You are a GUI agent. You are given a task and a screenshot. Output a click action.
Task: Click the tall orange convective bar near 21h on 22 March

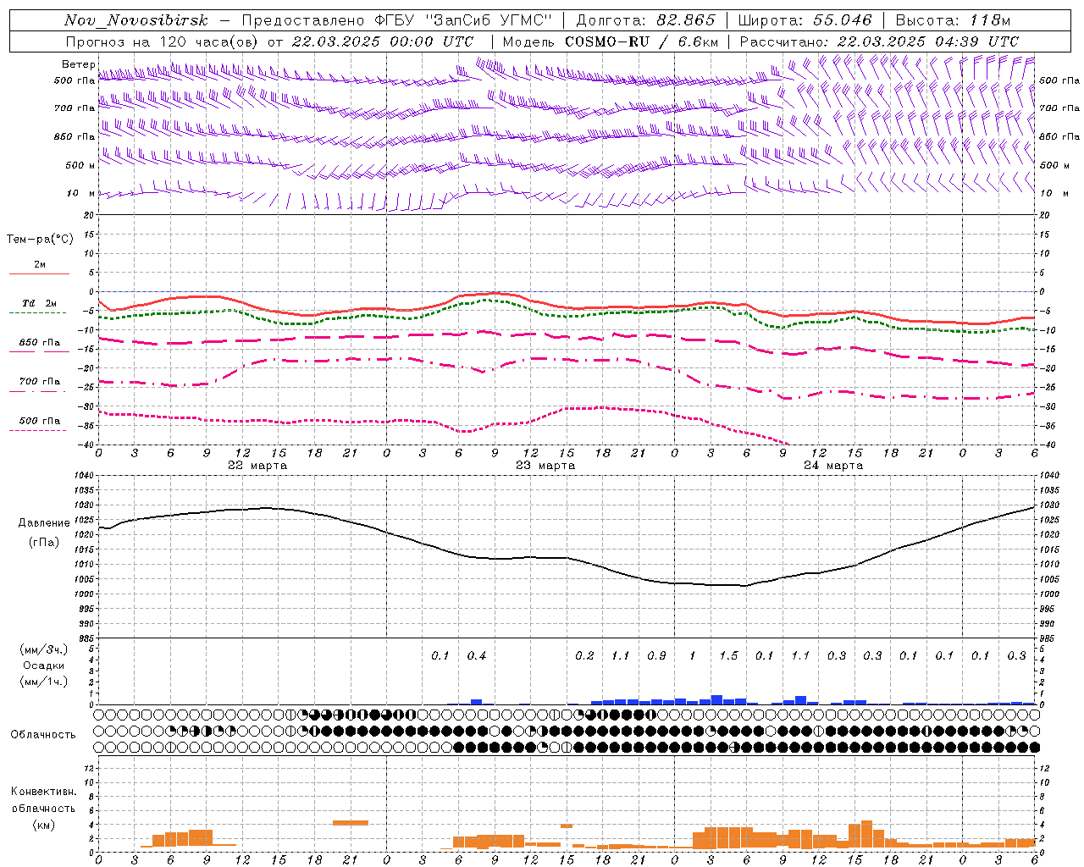[351, 822]
